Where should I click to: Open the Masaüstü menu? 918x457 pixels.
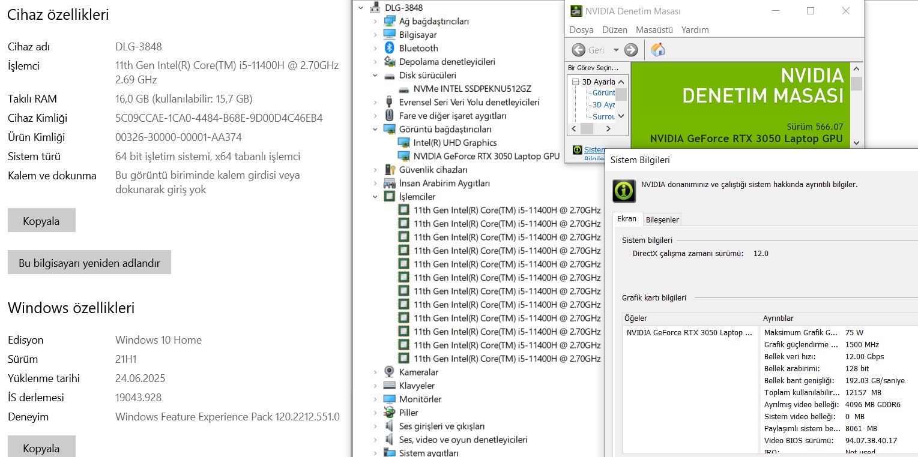[x=654, y=29]
